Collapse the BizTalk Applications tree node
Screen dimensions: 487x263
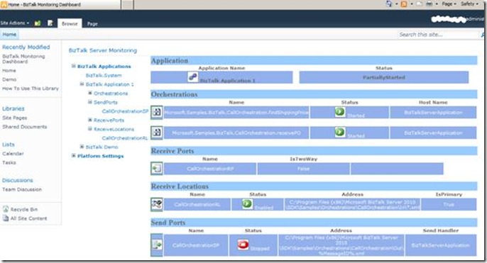click(x=74, y=66)
